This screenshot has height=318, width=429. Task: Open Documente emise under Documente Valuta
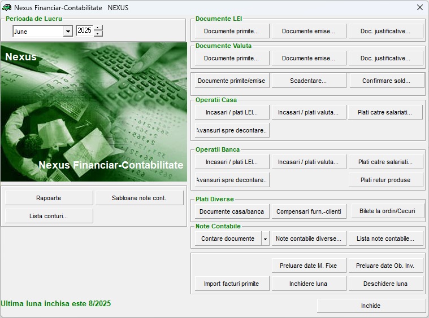click(x=309, y=58)
